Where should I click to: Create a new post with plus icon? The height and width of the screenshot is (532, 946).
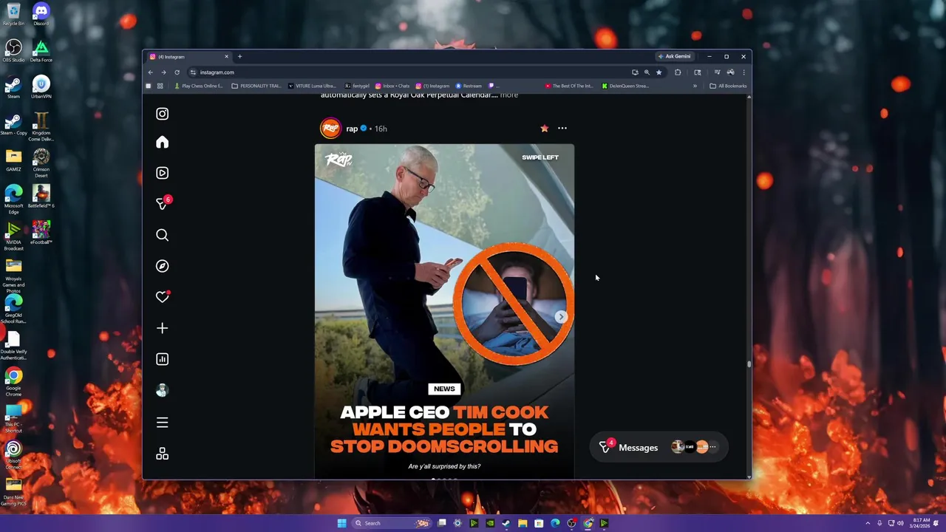point(162,328)
